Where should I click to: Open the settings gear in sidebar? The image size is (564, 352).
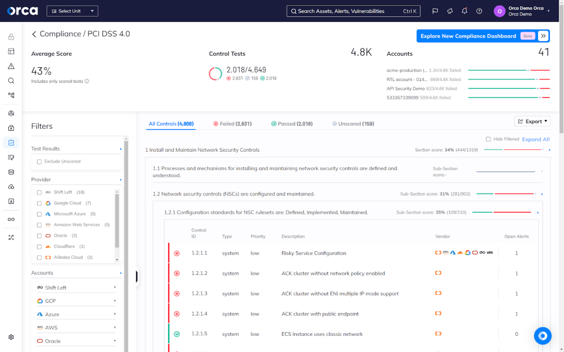pyautogui.click(x=11, y=337)
